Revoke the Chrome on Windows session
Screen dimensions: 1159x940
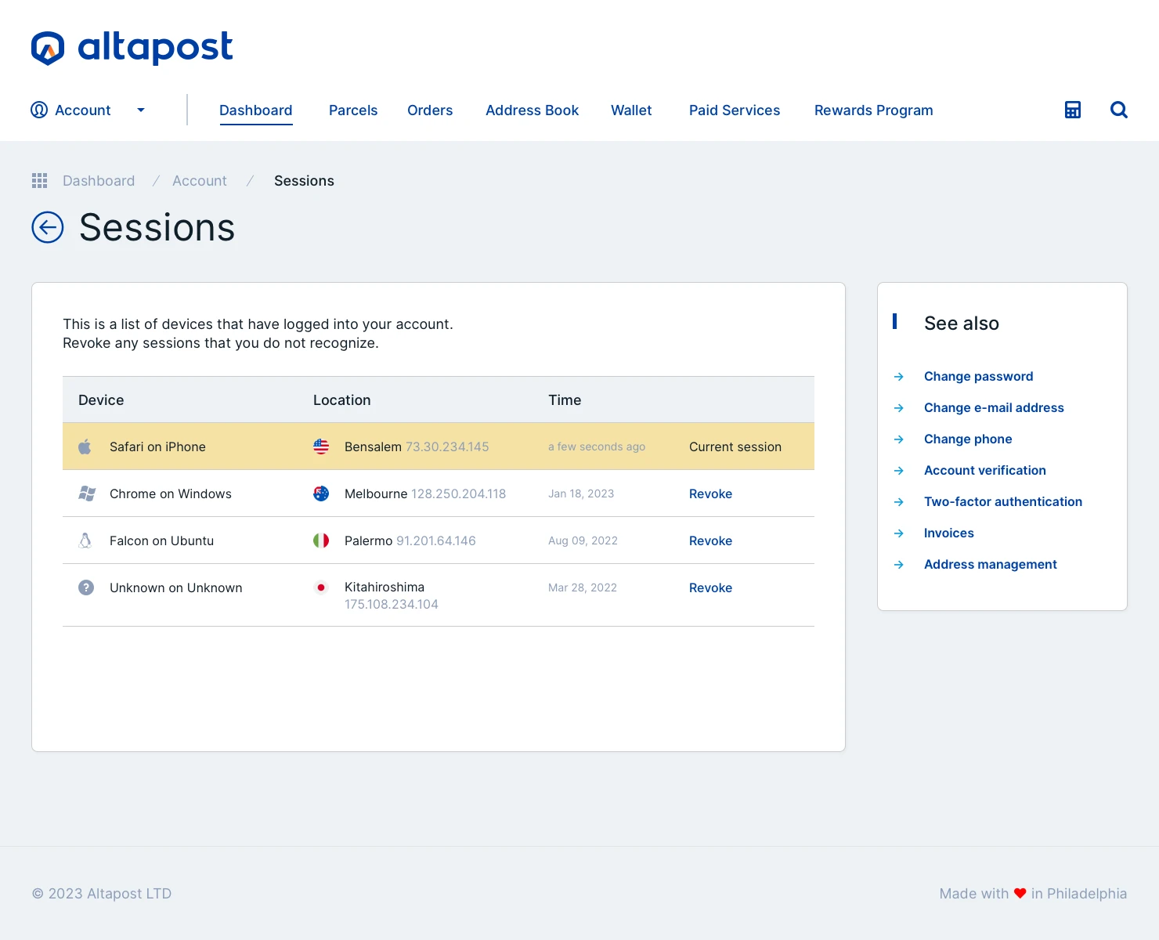[710, 493]
